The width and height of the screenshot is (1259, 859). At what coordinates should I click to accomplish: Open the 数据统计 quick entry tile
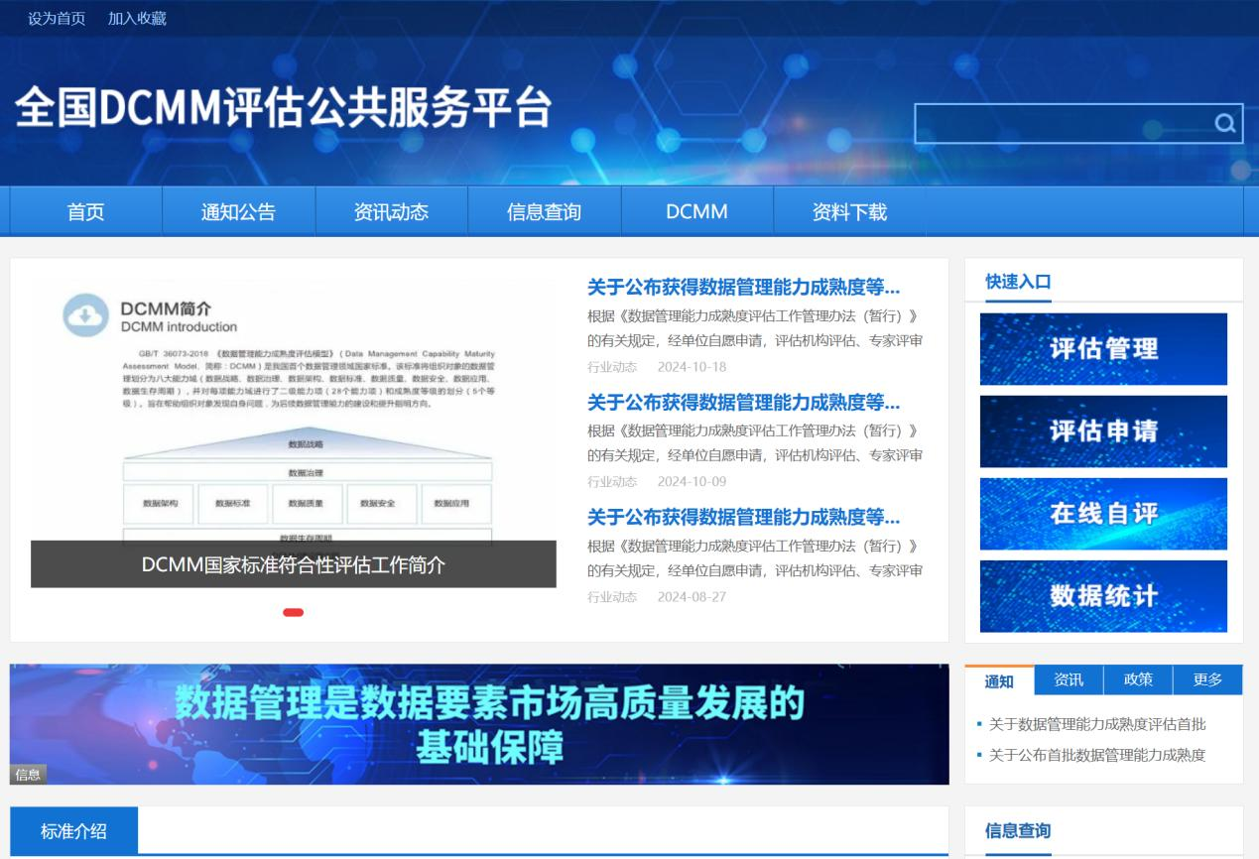(x=1103, y=596)
